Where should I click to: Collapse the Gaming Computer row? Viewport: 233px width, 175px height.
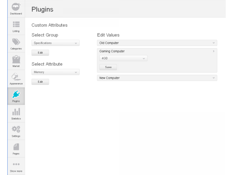point(157,51)
